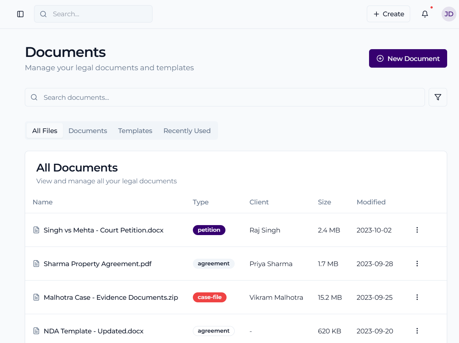The image size is (459, 343).
Task: Click file icon beside Malhotra Case zip
Action: [36, 298]
